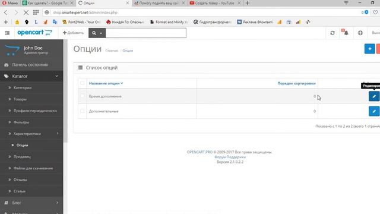Open Font2Web bookmark
This screenshot has height=214, width=380.
point(81,22)
